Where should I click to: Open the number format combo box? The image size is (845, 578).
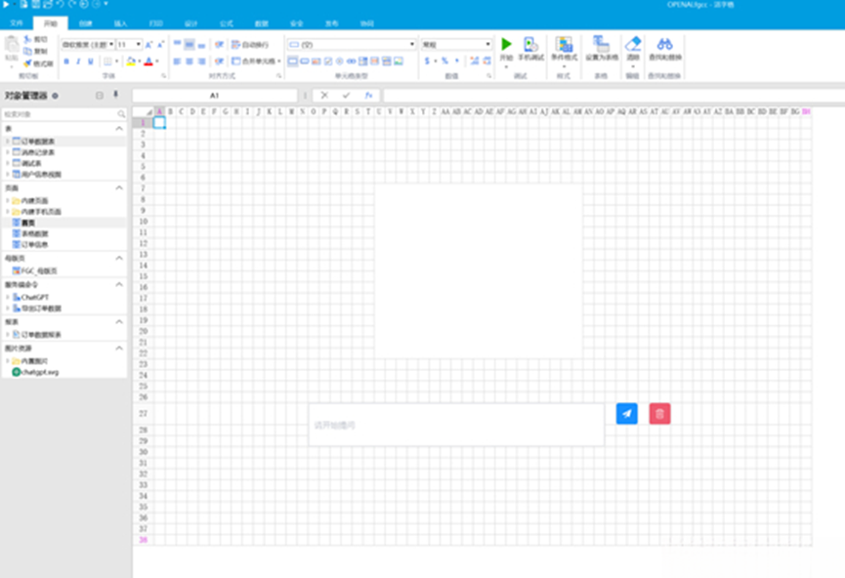point(456,44)
